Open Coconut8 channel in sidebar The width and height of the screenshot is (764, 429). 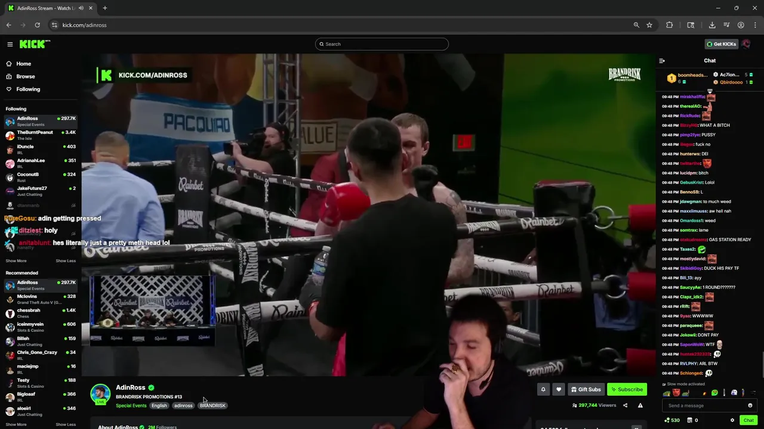click(x=41, y=177)
